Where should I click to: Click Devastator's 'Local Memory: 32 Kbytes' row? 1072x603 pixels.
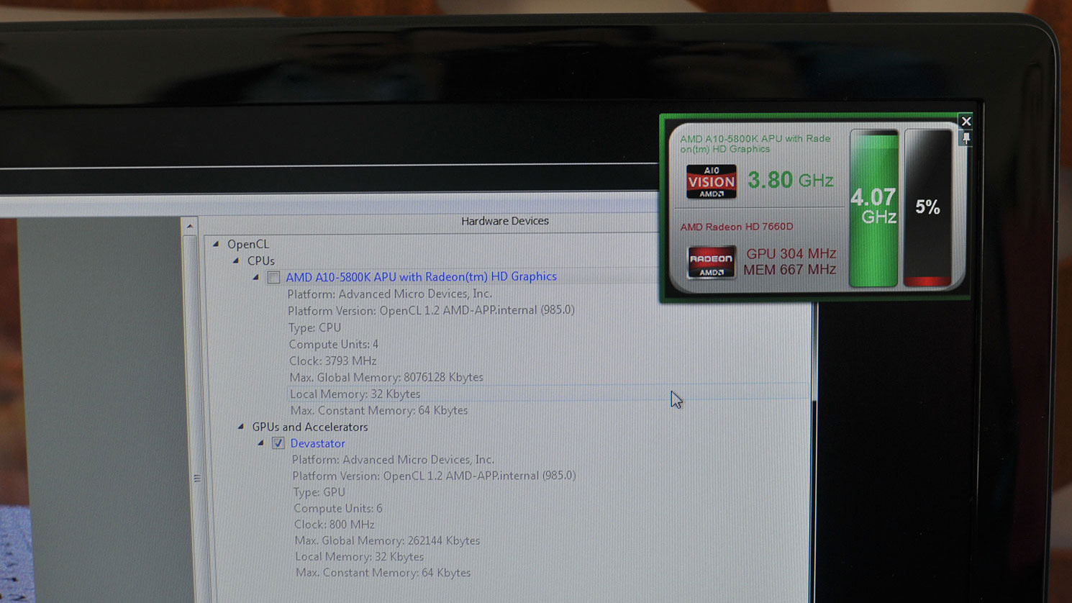pyautogui.click(x=359, y=557)
